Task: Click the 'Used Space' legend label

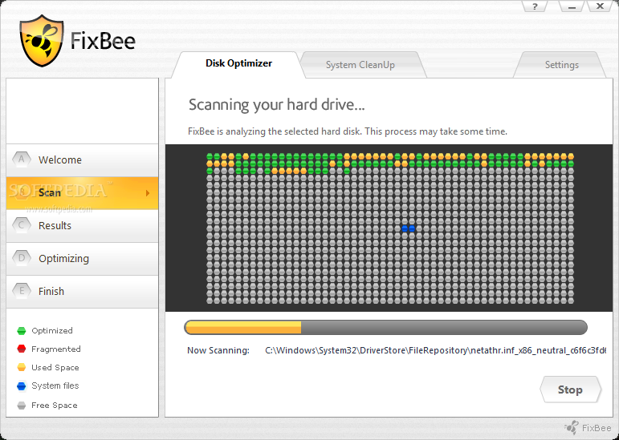Action: click(55, 368)
